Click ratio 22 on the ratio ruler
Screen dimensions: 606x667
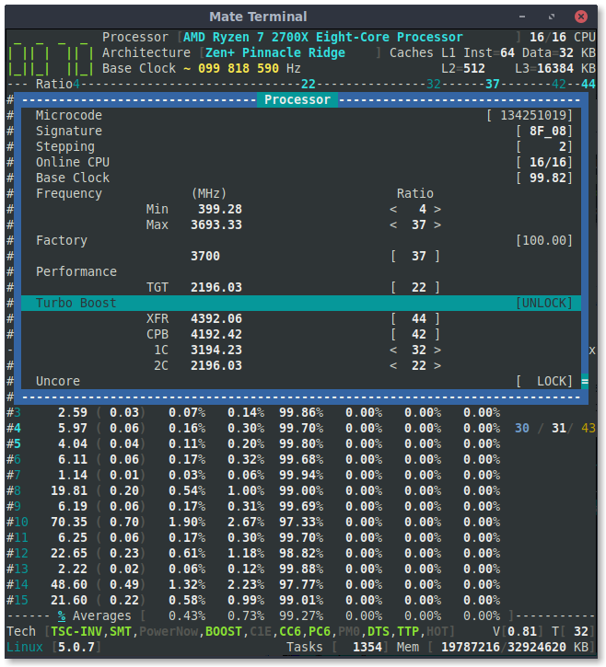click(x=309, y=85)
